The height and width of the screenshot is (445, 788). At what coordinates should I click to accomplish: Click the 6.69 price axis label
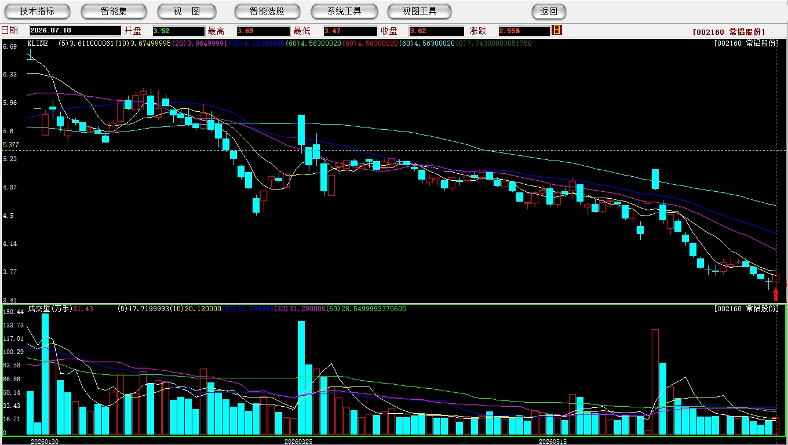[x=9, y=46]
